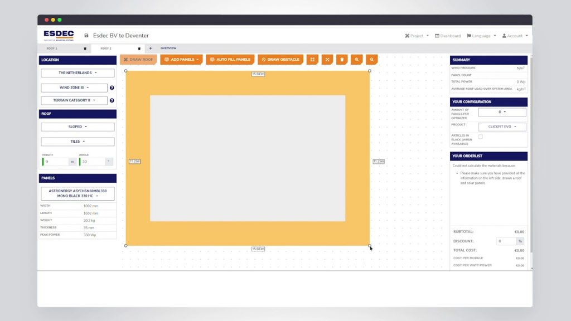The width and height of the screenshot is (571, 321).
Task: Click the Esdec logo
Action: (57, 35)
